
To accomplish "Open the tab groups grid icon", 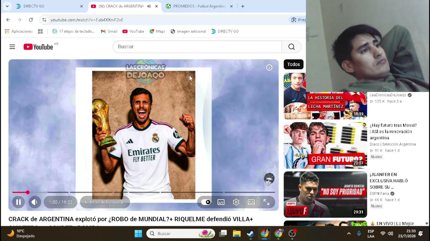I will click(x=40, y=31).
